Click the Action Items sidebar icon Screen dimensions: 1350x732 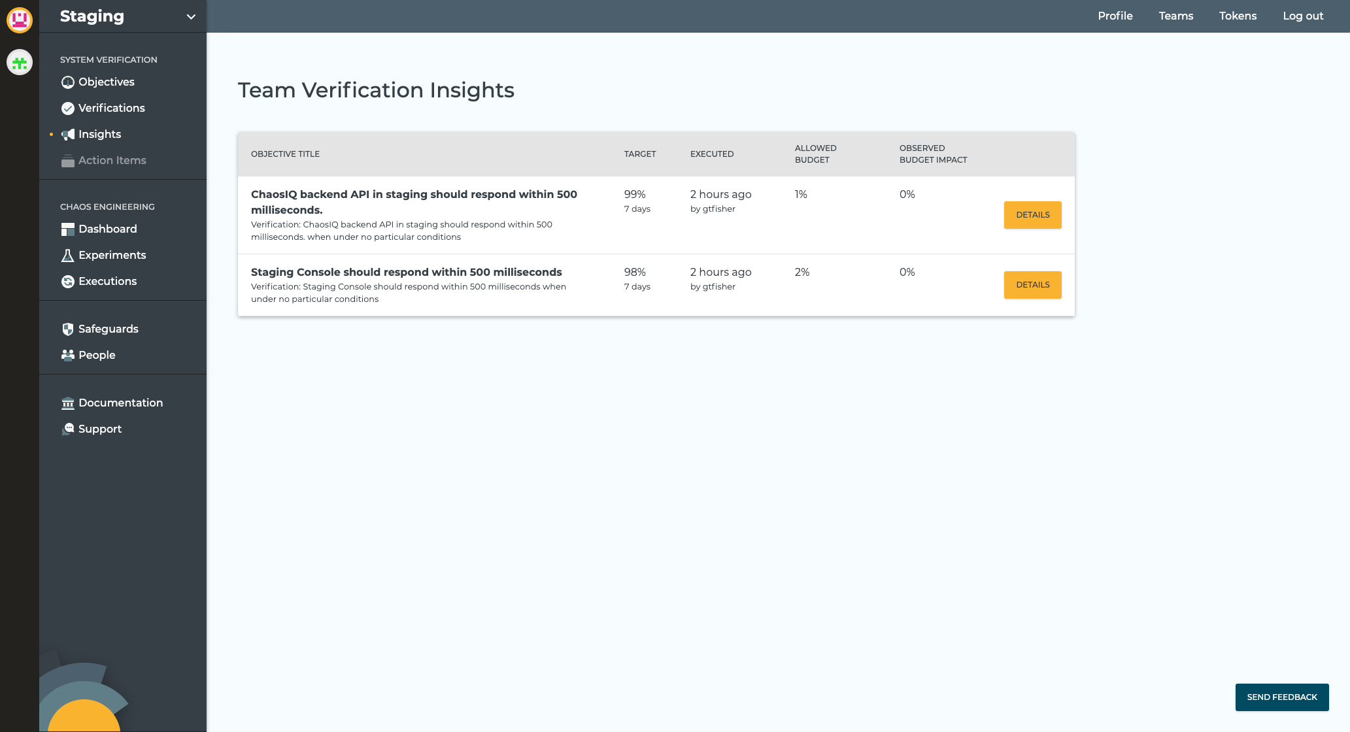coord(67,161)
